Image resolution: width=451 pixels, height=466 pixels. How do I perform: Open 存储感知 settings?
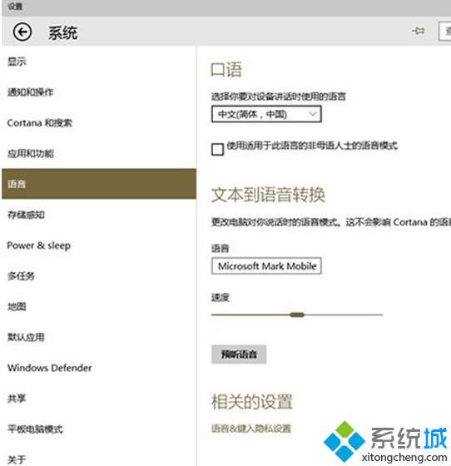(26, 215)
